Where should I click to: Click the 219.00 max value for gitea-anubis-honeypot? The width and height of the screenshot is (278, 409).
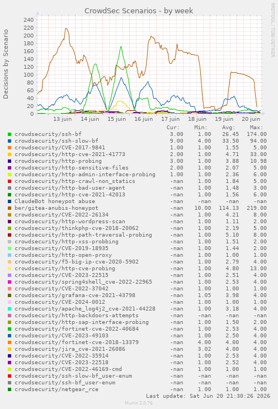pyautogui.click(x=257, y=208)
